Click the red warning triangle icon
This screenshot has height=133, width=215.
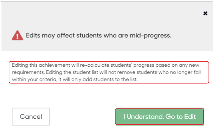[17, 35]
